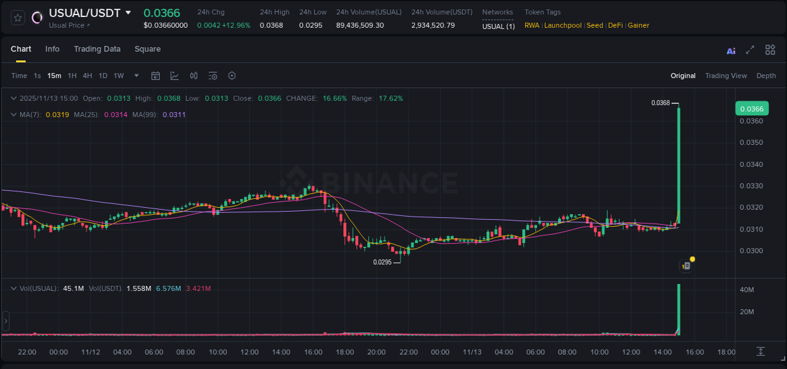Switch to the Trading Data tab
Image resolution: width=787 pixels, height=369 pixels.
pos(97,49)
